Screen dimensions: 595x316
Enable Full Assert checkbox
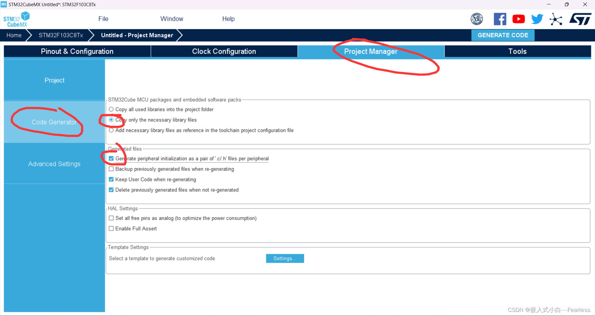click(111, 229)
